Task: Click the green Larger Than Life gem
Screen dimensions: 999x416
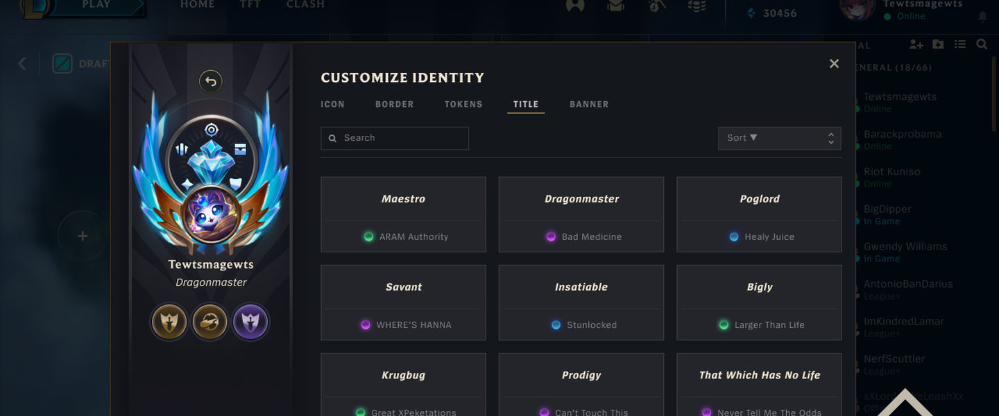Action: (x=724, y=324)
